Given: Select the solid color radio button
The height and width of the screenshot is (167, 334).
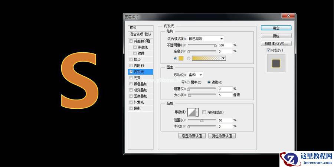Looking at the screenshot, I should [x=175, y=58].
